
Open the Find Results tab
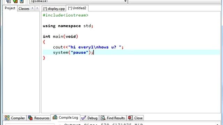tap(113, 118)
